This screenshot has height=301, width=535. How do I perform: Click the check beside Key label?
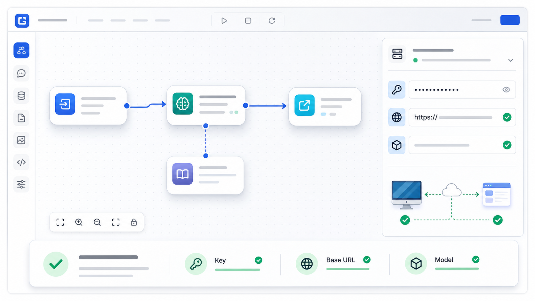point(259,260)
